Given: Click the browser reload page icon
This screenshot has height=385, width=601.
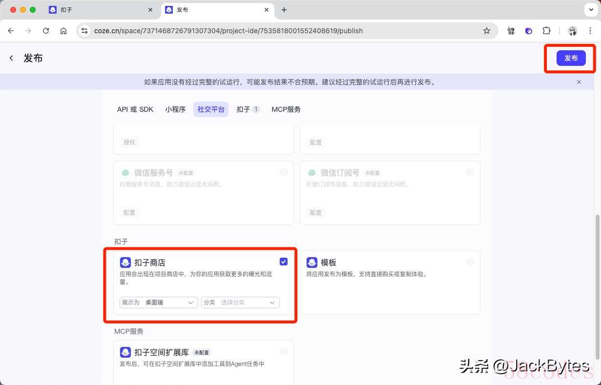Looking at the screenshot, I should point(46,31).
